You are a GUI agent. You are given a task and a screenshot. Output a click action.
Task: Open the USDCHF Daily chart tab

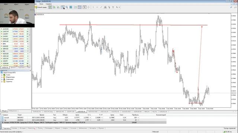(x=48, y=112)
